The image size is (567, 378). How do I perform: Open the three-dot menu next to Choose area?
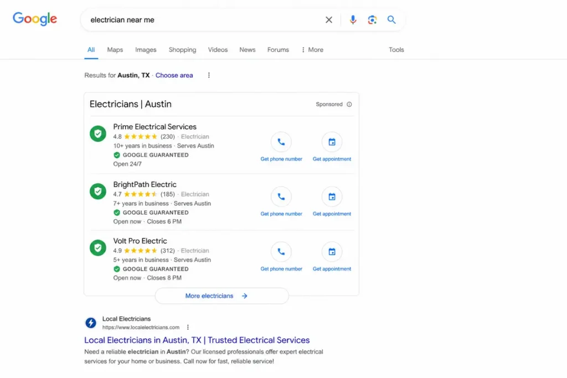209,75
